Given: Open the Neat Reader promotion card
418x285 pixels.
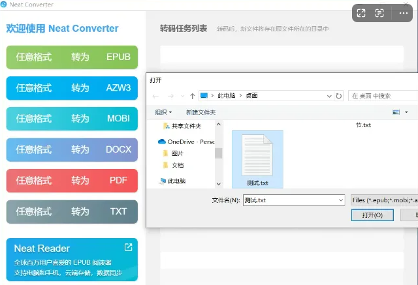Looking at the screenshot, I should point(72,260).
